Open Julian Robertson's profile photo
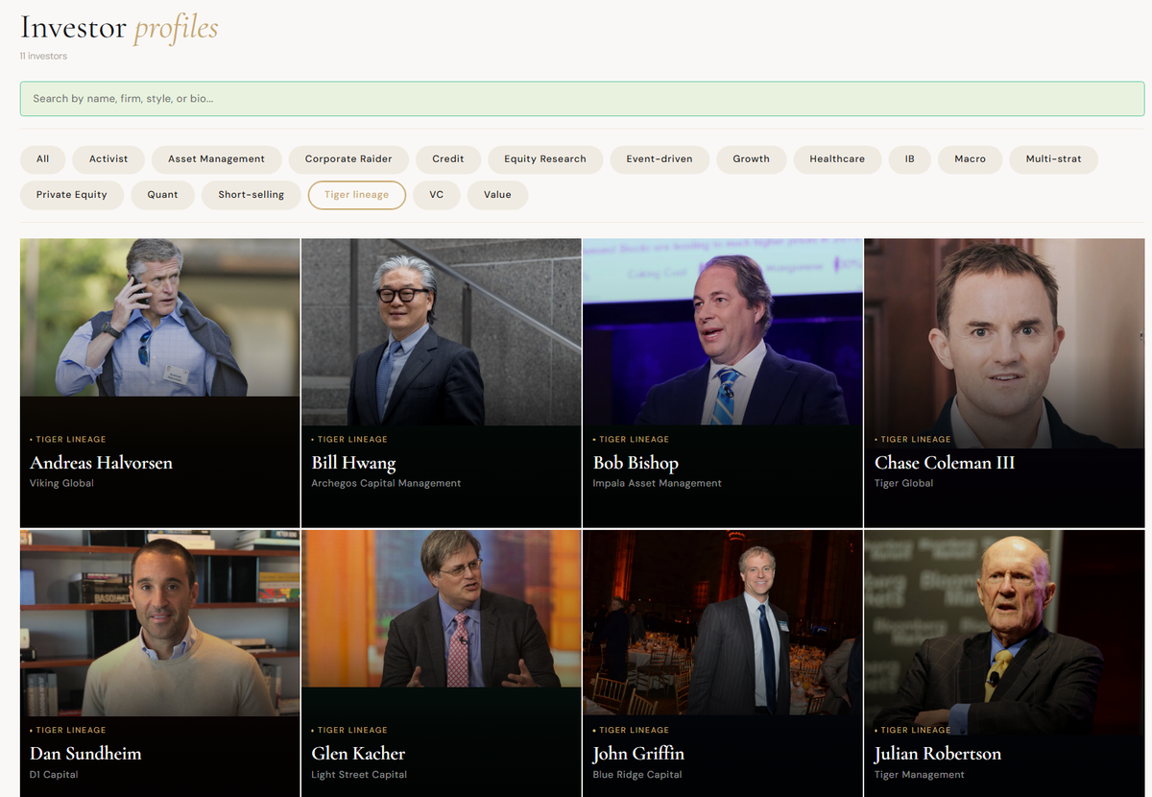This screenshot has width=1152, height=797. (x=1004, y=635)
